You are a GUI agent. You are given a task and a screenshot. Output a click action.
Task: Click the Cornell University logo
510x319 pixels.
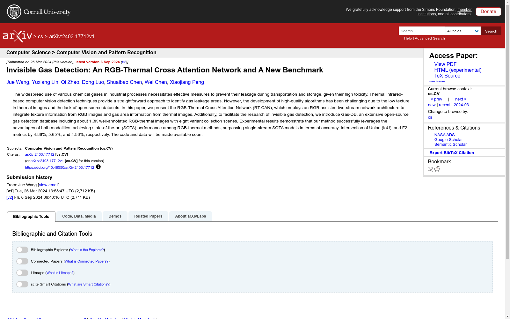click(39, 12)
